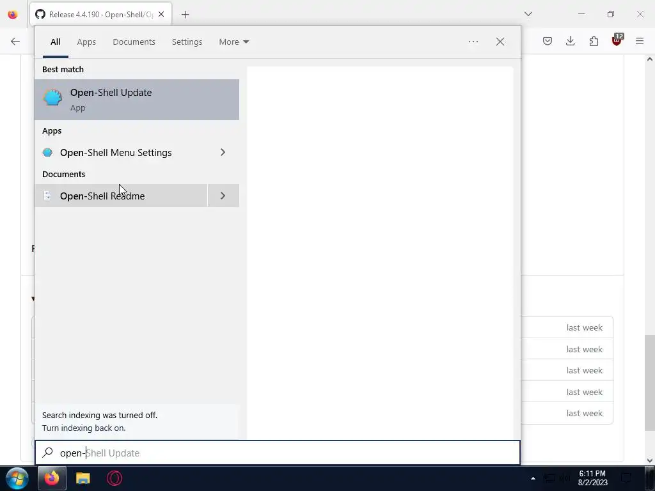Click the scrollbar up arrow in Firefox
Image resolution: width=655 pixels, height=491 pixels.
click(x=650, y=59)
